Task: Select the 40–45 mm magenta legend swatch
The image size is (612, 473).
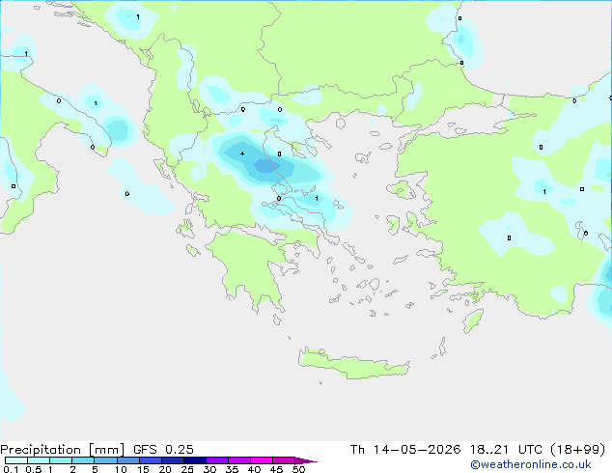Action: click(262, 460)
